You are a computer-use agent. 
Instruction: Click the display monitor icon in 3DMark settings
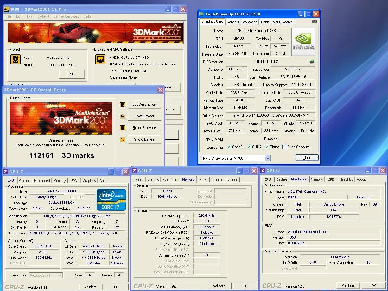click(x=100, y=59)
